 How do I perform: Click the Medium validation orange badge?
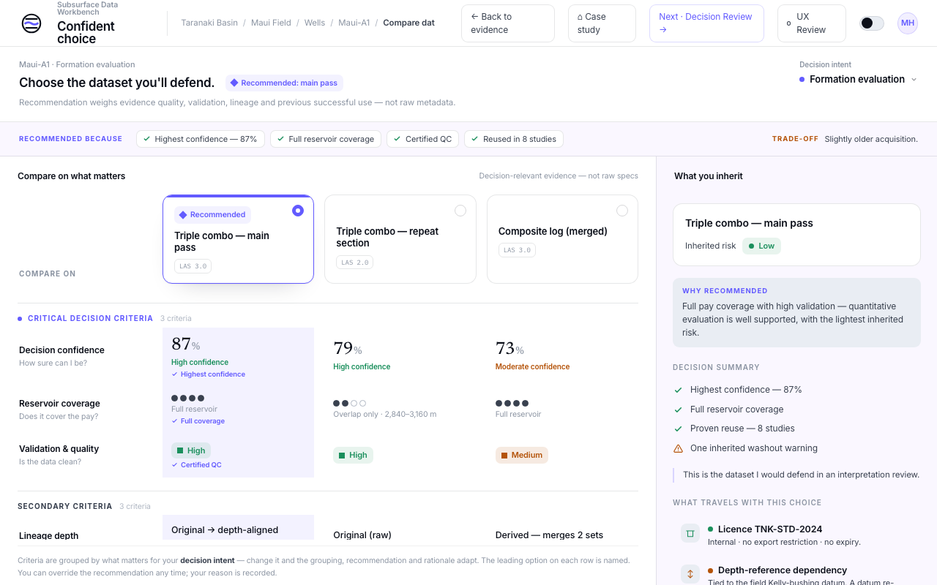coord(522,455)
